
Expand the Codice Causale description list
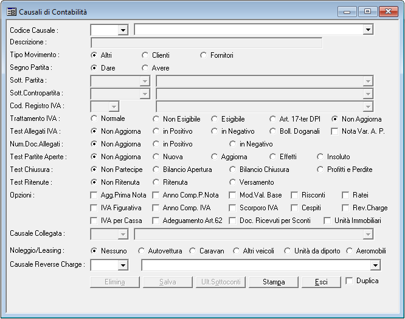[x=368, y=29]
